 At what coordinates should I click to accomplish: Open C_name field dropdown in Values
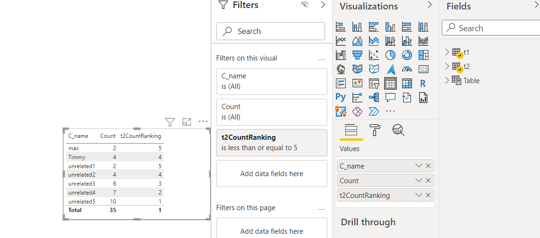(x=419, y=166)
